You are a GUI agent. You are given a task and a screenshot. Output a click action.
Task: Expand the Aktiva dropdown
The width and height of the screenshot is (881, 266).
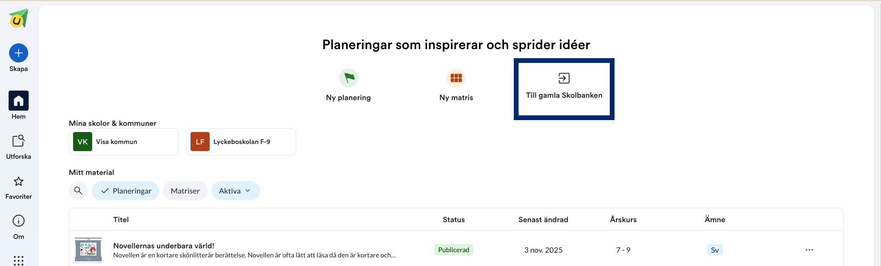pyautogui.click(x=236, y=191)
